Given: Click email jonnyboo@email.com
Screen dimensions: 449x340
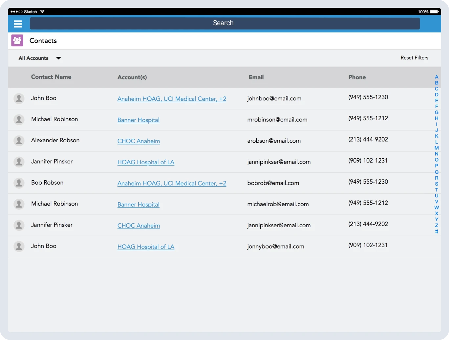Looking at the screenshot, I should coord(276,246).
